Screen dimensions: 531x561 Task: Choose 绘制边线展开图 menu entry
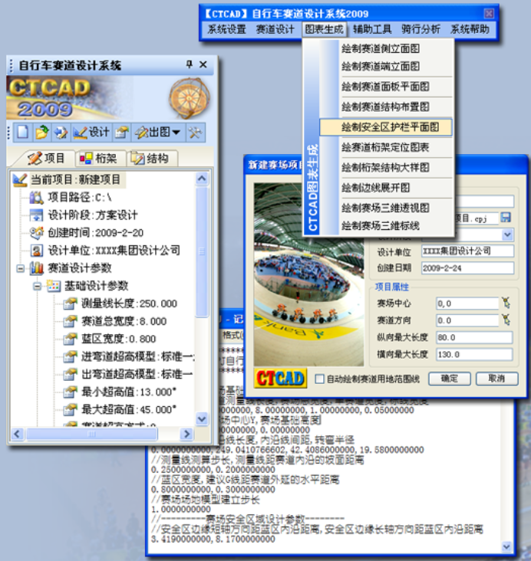tap(385, 188)
